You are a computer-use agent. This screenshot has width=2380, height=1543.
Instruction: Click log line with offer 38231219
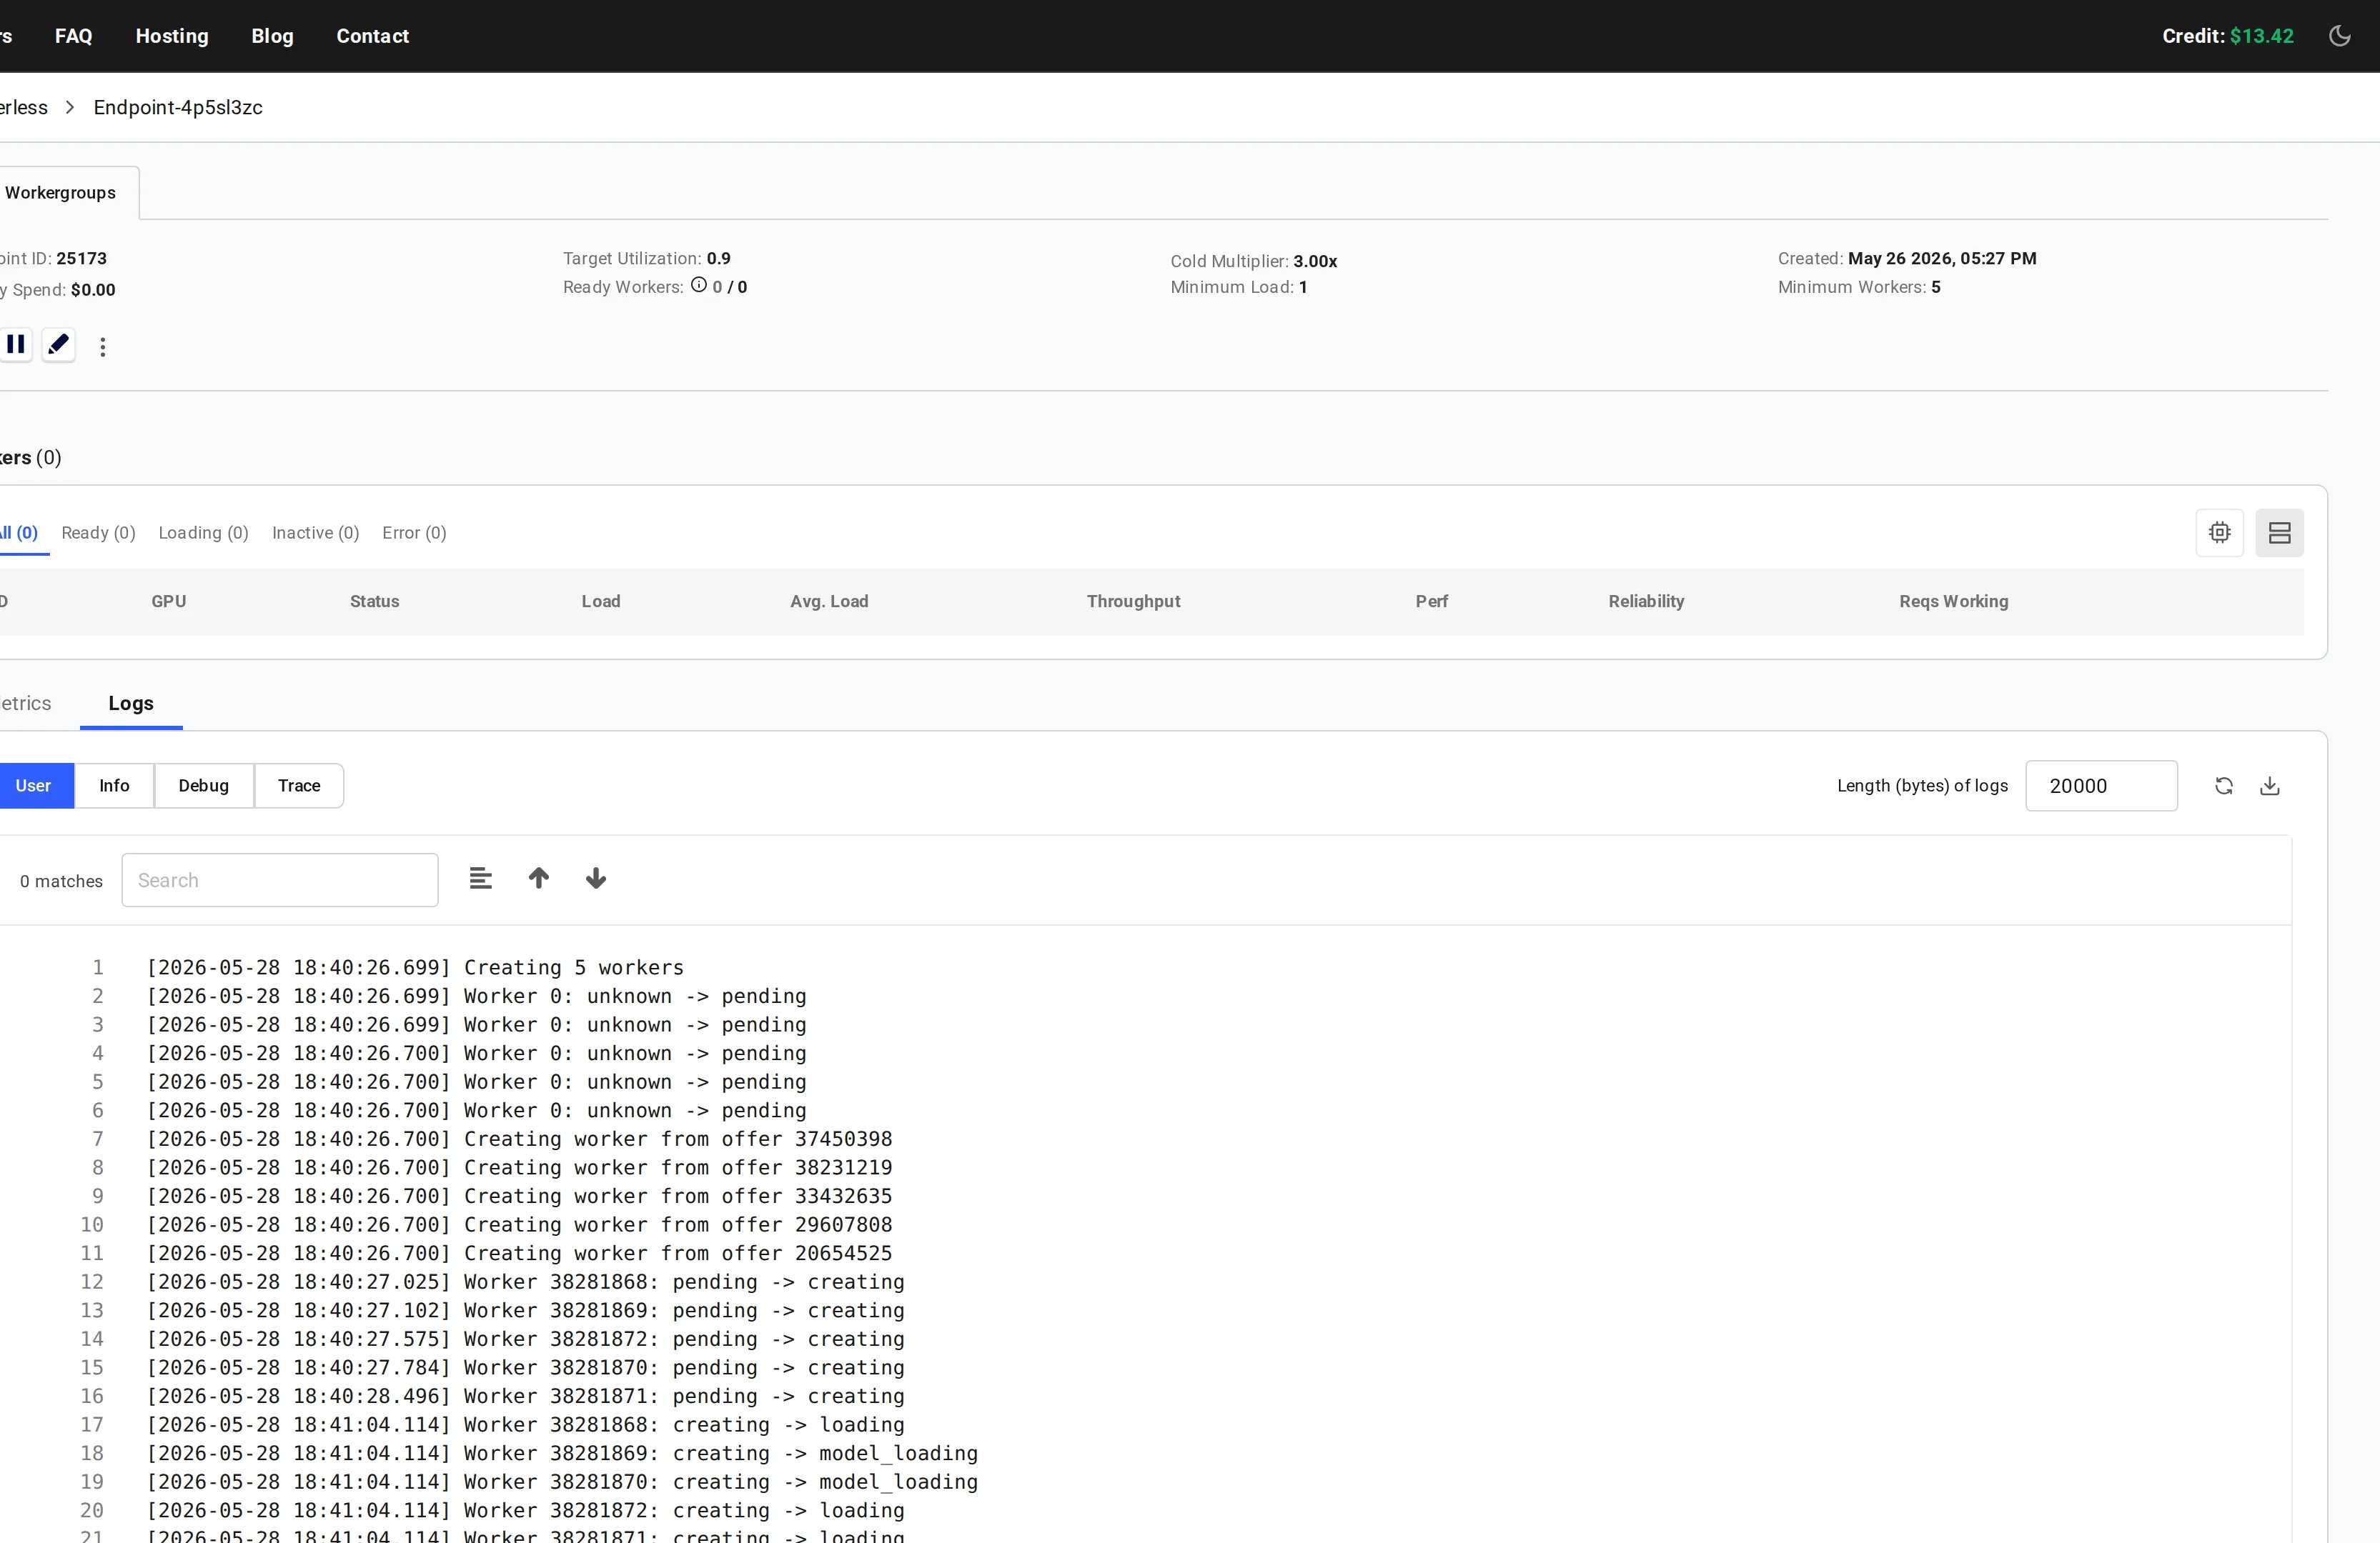(x=519, y=1167)
